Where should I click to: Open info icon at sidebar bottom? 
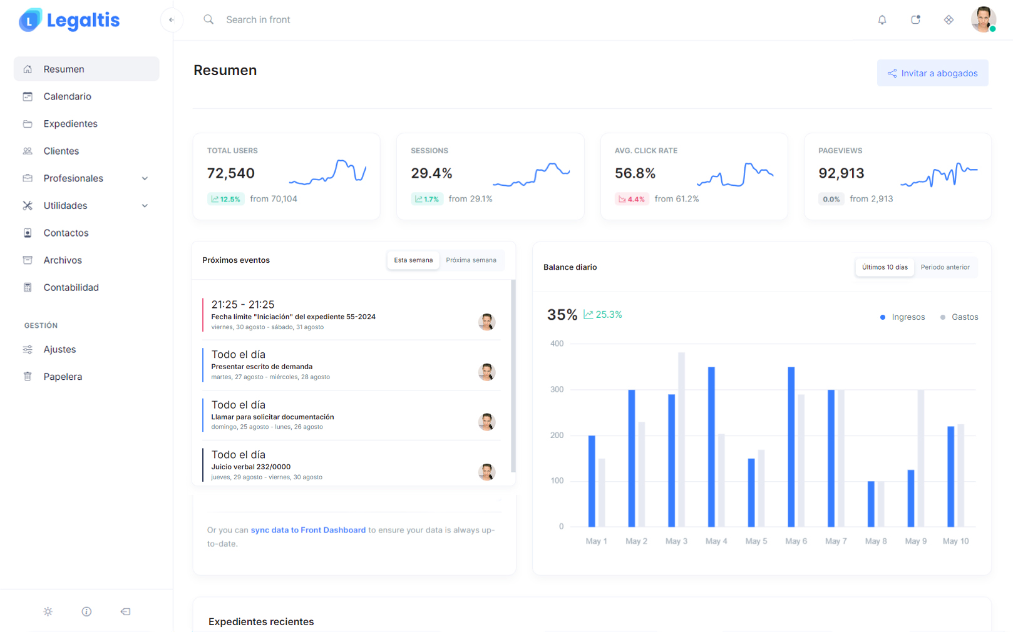[86, 611]
